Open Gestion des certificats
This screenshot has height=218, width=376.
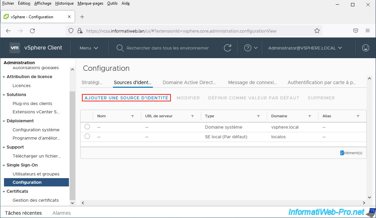coord(36,200)
